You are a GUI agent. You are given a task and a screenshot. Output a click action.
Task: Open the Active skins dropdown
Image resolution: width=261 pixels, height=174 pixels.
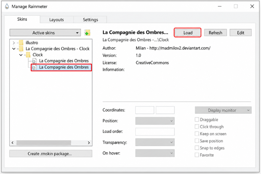pyautogui.click(x=45, y=33)
